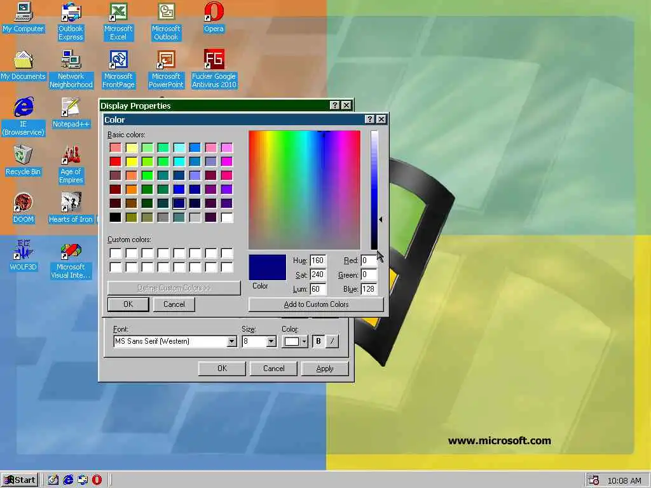Click the Sat value field

318,274
